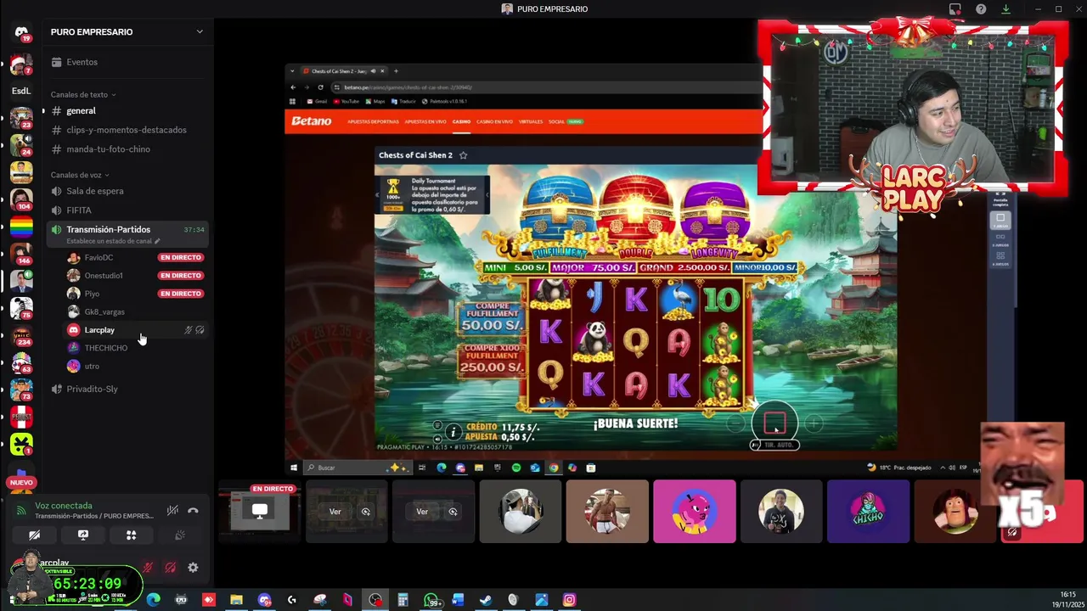Select pink cartoon avatar participant tile
Image resolution: width=1087 pixels, height=611 pixels.
695,512
